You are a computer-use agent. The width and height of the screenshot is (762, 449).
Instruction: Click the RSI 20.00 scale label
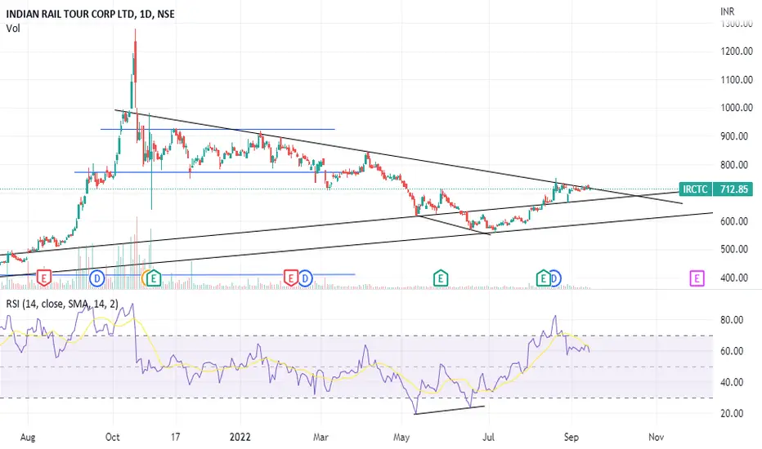732,414
